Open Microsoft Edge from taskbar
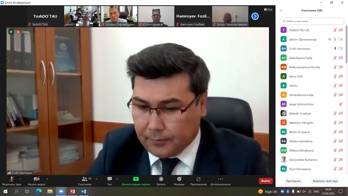 (x=39, y=191)
